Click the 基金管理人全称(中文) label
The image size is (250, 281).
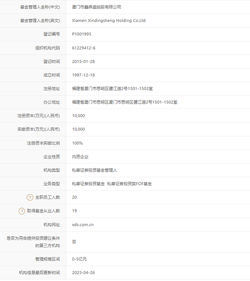click(40, 7)
